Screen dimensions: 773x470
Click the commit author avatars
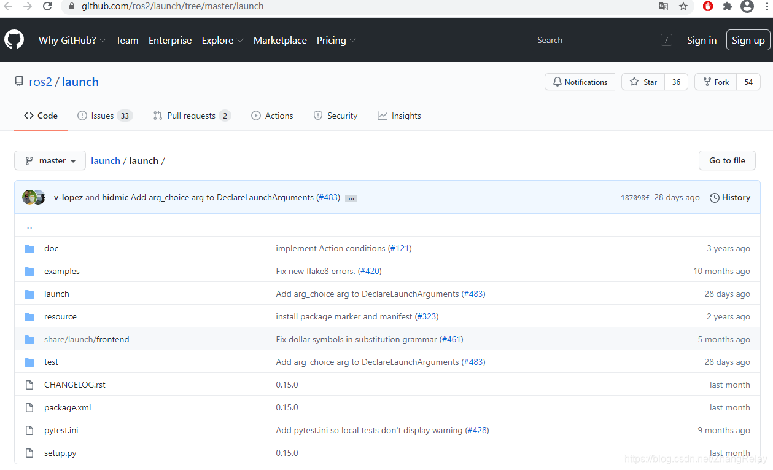click(x=34, y=197)
